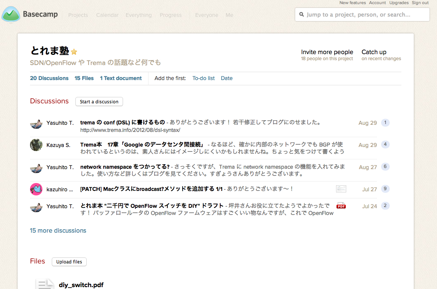The width and height of the screenshot is (437, 289).
Task: Click Start a discussion button
Action: pyautogui.click(x=99, y=101)
